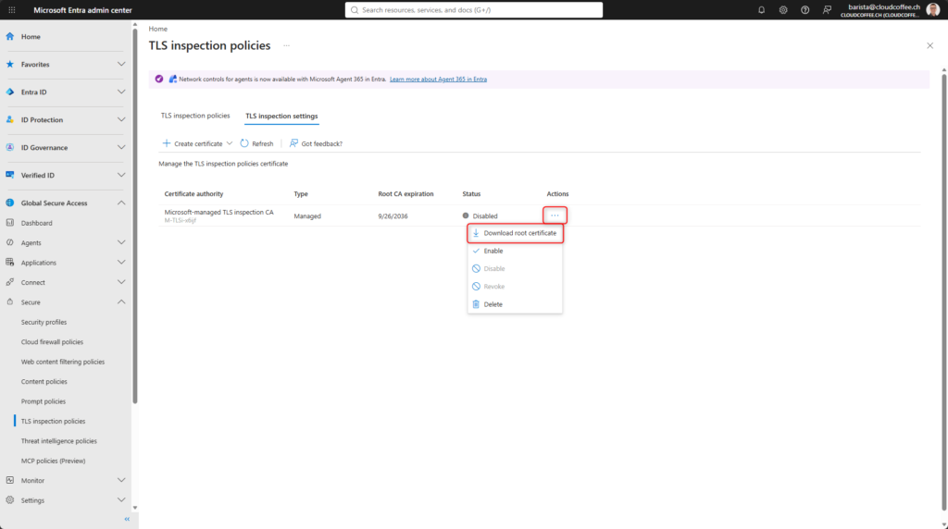
Task: Expand the ID Protection chevron
Action: coord(121,119)
